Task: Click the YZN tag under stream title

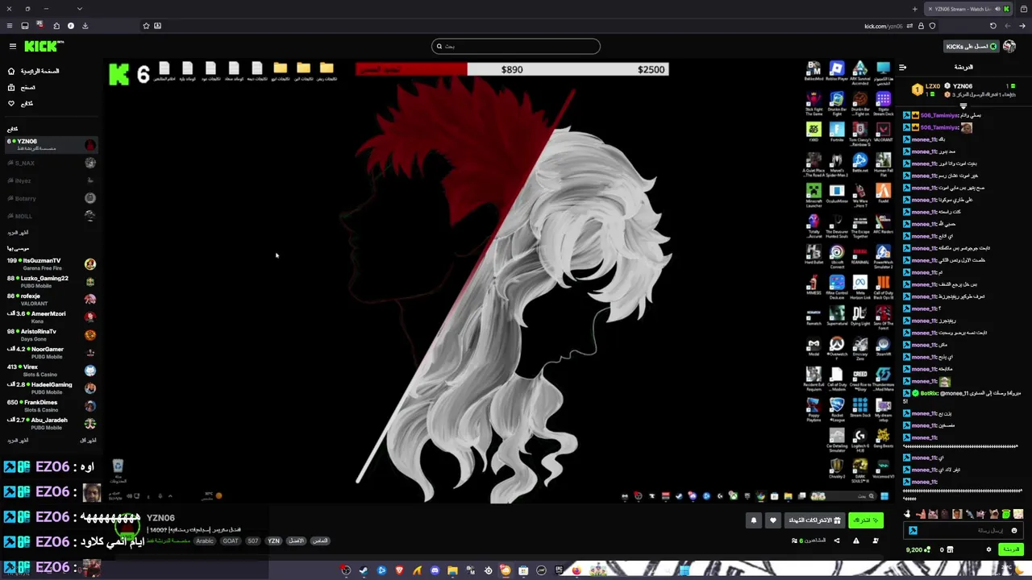Action: [273, 541]
